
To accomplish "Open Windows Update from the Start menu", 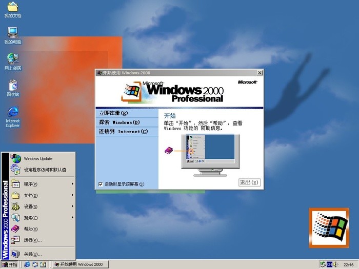I will coord(43,158).
